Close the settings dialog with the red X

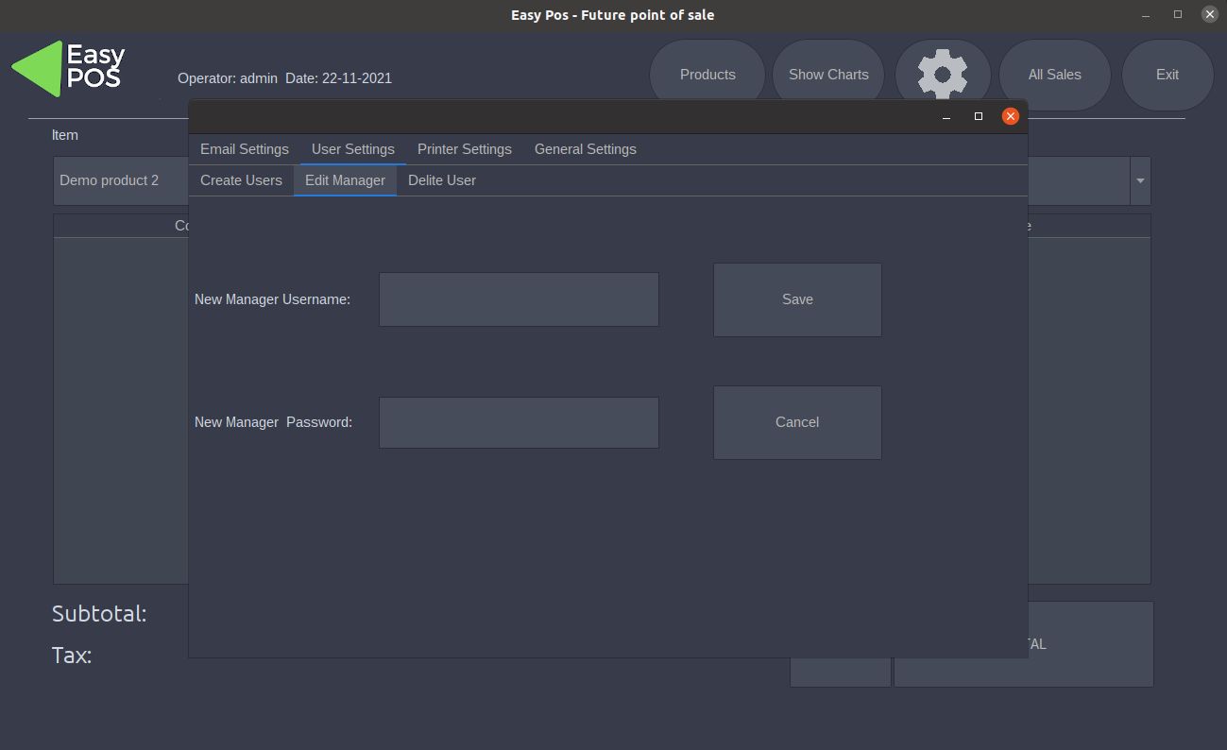point(1010,116)
